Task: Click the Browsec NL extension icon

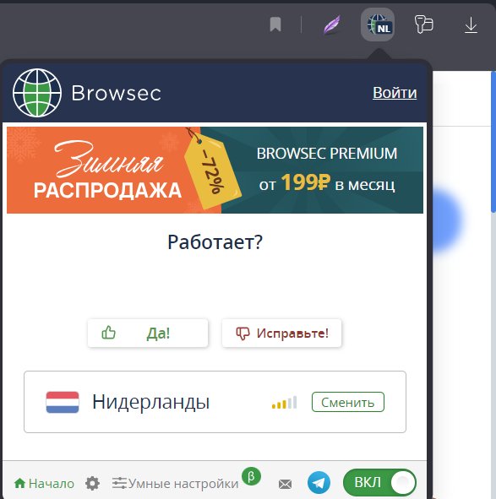Action: (x=378, y=24)
